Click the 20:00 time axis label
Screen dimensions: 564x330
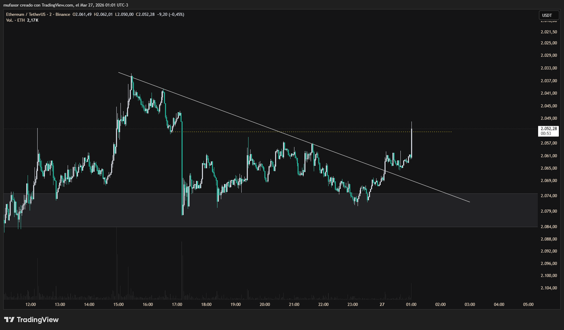tap(265, 304)
